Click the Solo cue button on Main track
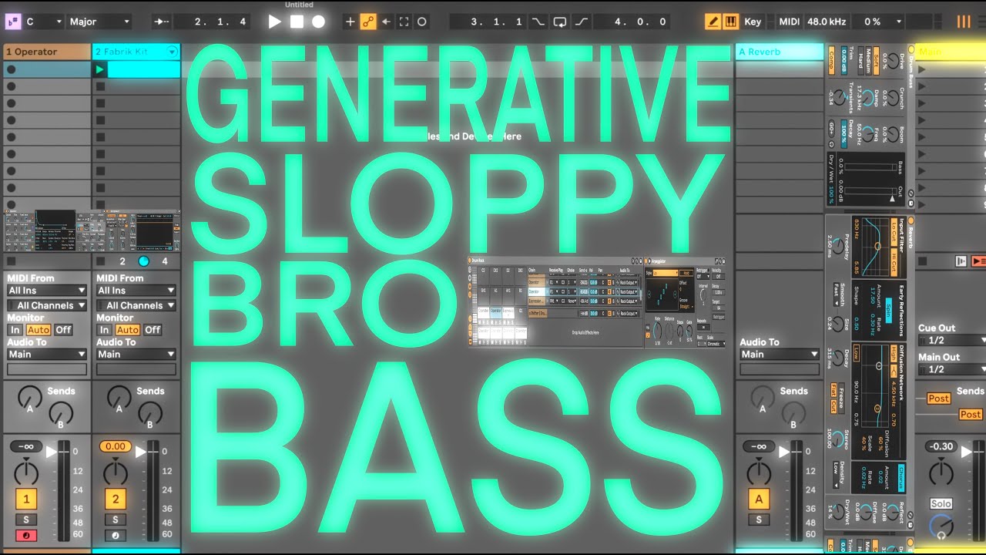 [x=941, y=503]
